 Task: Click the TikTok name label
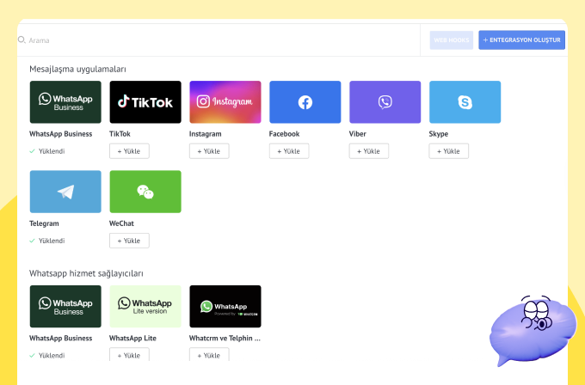pyautogui.click(x=120, y=134)
